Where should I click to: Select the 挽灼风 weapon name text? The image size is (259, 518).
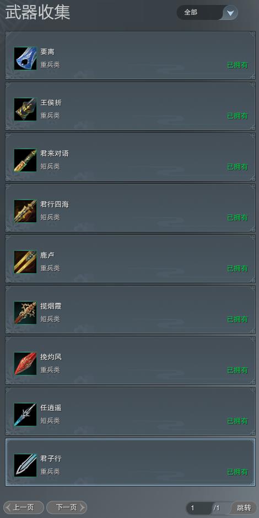pos(51,357)
